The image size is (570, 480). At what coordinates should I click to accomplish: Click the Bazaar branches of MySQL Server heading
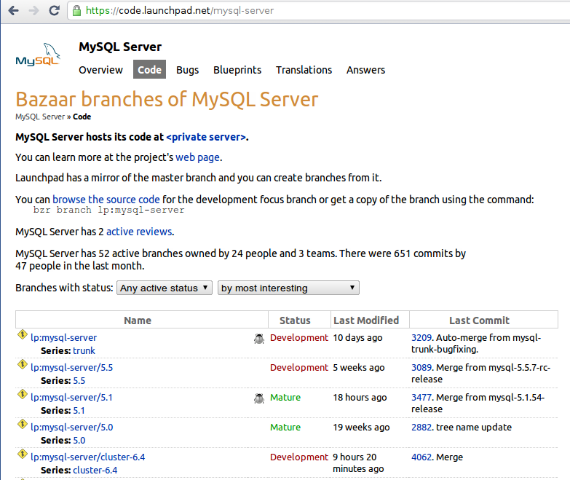167,100
